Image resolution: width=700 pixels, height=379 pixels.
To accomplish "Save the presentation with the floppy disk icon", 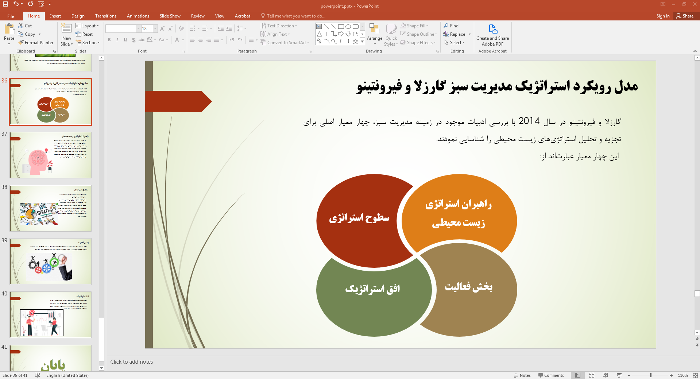I will click(5, 4).
